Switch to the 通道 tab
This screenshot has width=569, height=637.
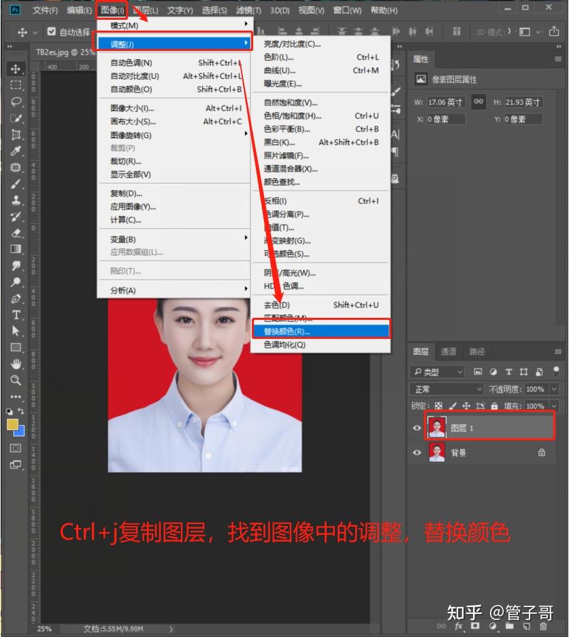(x=449, y=351)
